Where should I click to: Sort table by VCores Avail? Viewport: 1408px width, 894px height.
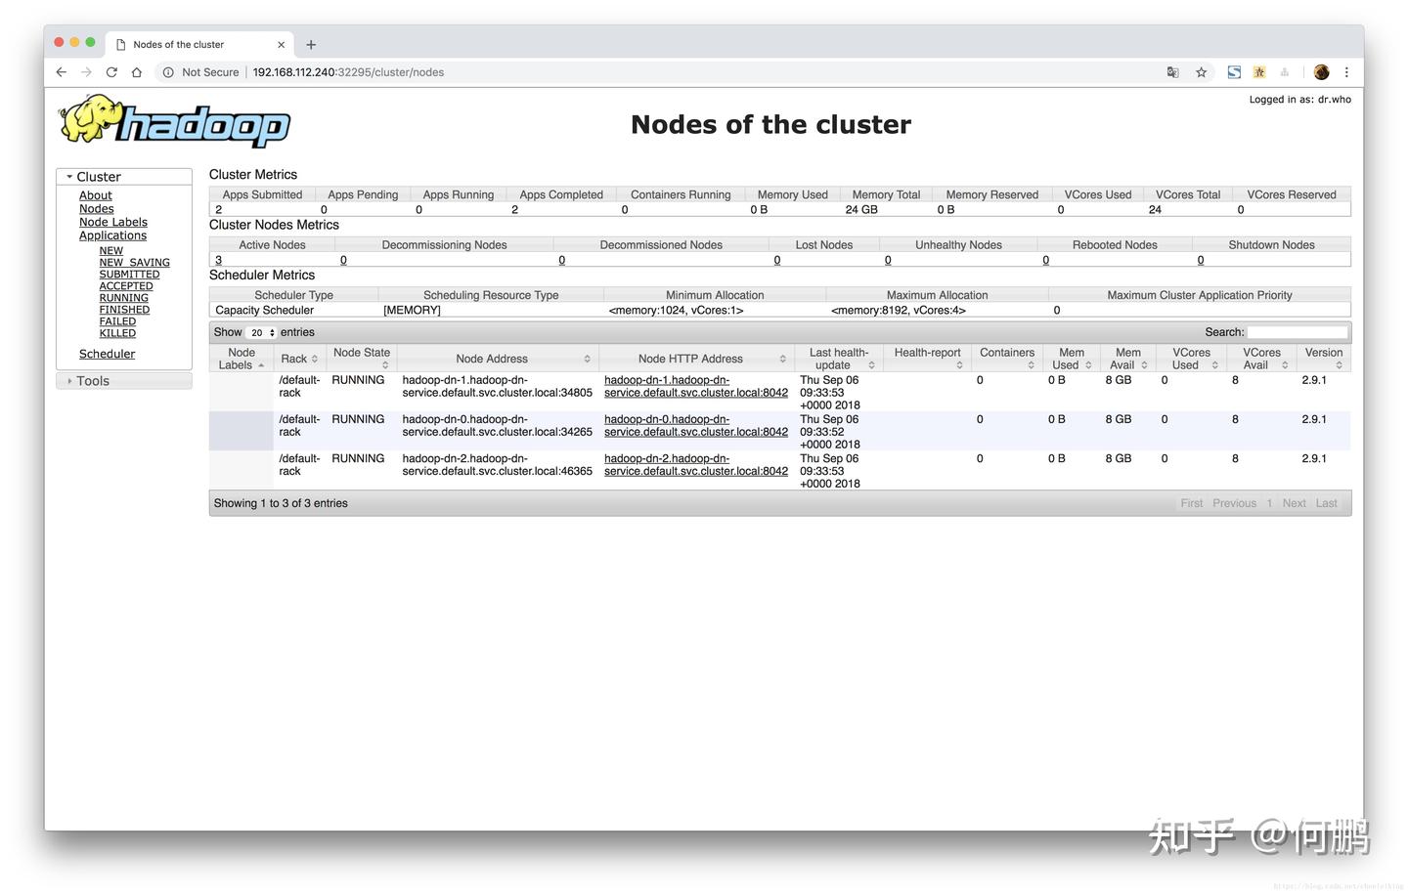coord(1261,359)
